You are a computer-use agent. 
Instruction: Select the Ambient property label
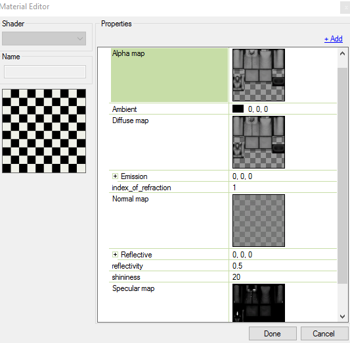(124, 109)
